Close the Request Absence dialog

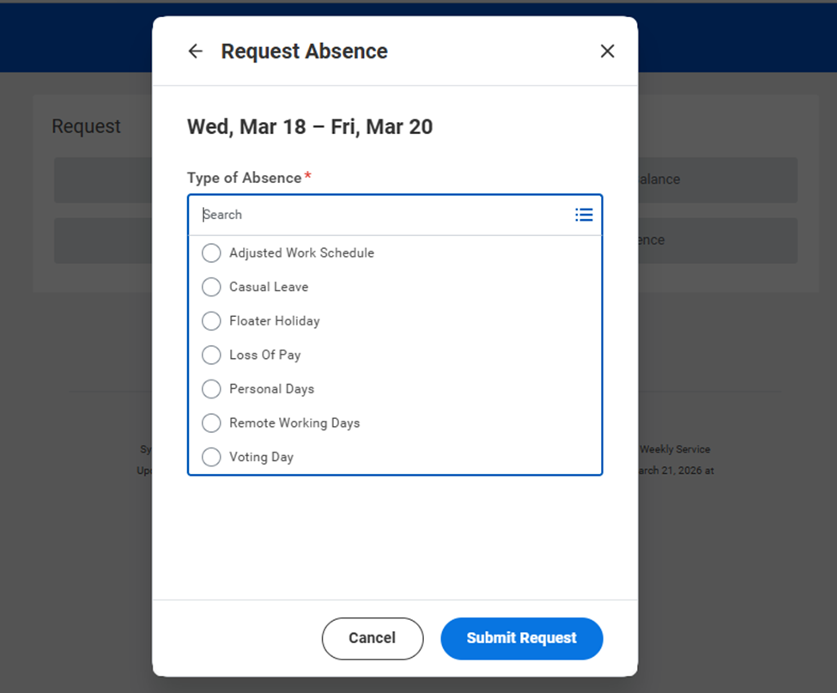pyautogui.click(x=607, y=52)
